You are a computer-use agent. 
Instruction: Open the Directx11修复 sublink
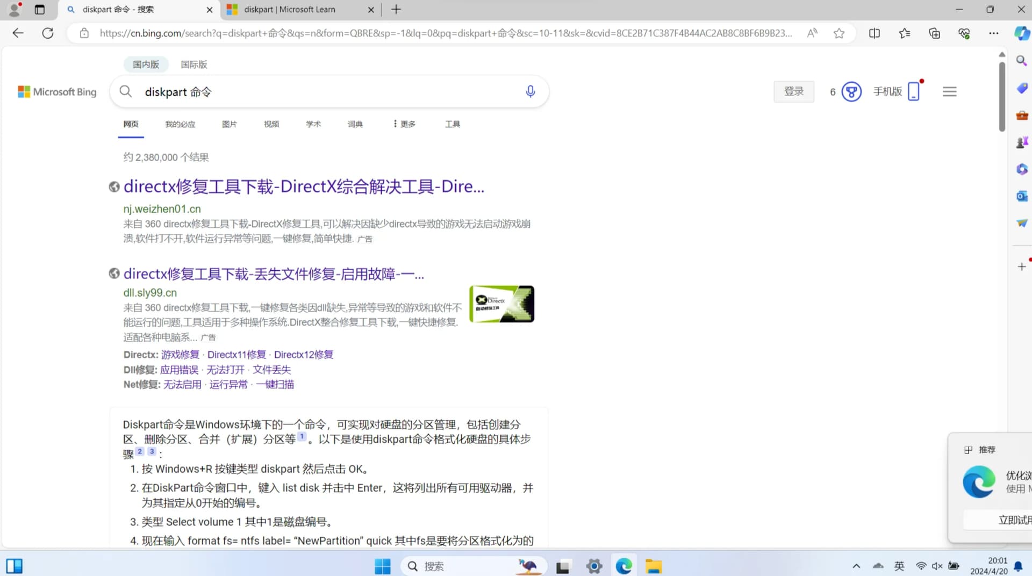(x=236, y=355)
